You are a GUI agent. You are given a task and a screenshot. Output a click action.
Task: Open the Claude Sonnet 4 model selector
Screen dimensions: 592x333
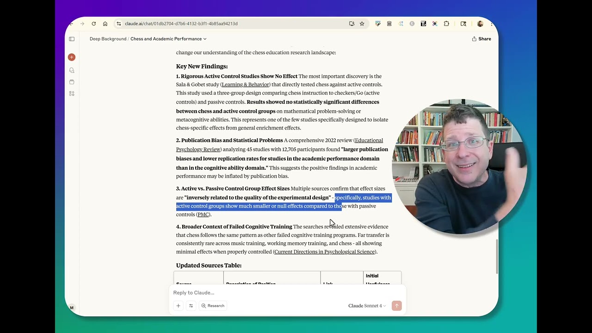pyautogui.click(x=367, y=306)
